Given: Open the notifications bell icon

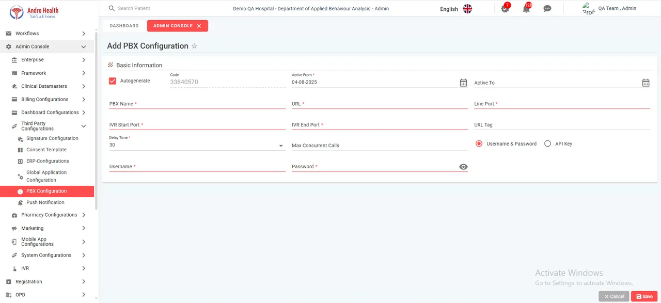Looking at the screenshot, I should (526, 8).
